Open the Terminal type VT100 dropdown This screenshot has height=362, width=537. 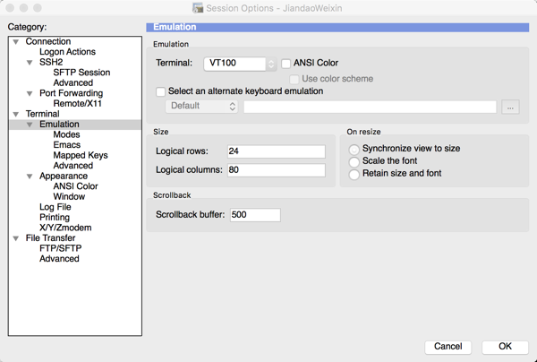pos(240,64)
